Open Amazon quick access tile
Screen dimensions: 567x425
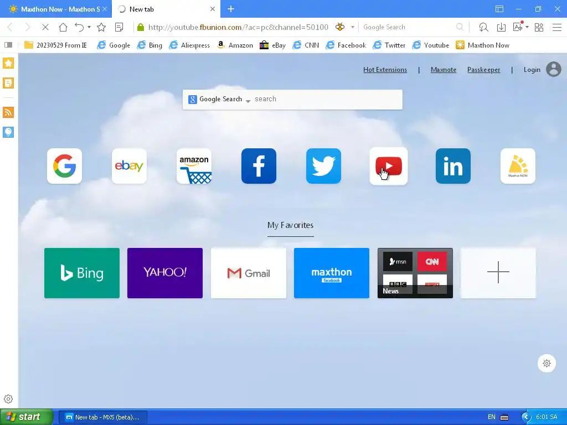194,166
